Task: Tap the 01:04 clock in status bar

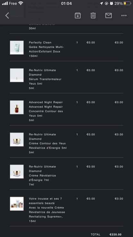Action: (x=66, y=3)
